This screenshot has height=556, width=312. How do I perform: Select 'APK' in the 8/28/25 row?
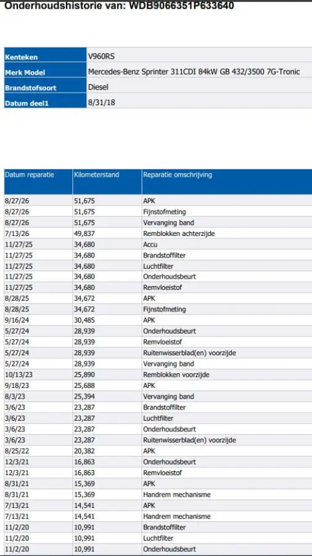click(149, 298)
